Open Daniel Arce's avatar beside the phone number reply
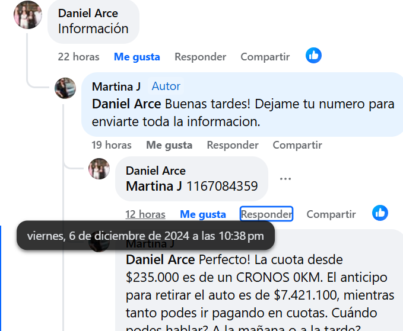 [99, 169]
